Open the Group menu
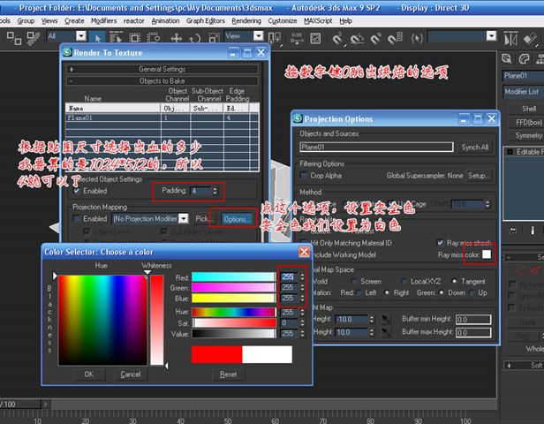 point(26,21)
